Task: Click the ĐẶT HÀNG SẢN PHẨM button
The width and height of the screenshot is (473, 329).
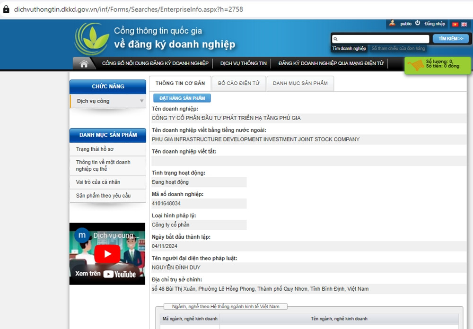Action: tap(182, 98)
